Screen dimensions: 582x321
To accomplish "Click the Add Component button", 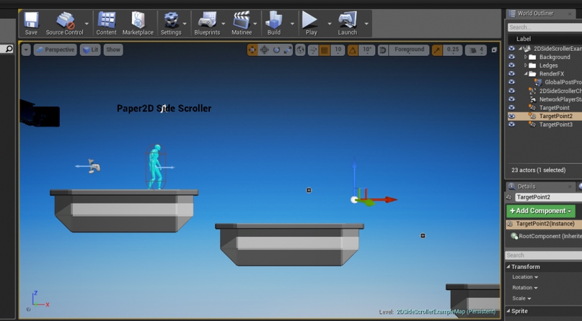I will click(x=540, y=211).
